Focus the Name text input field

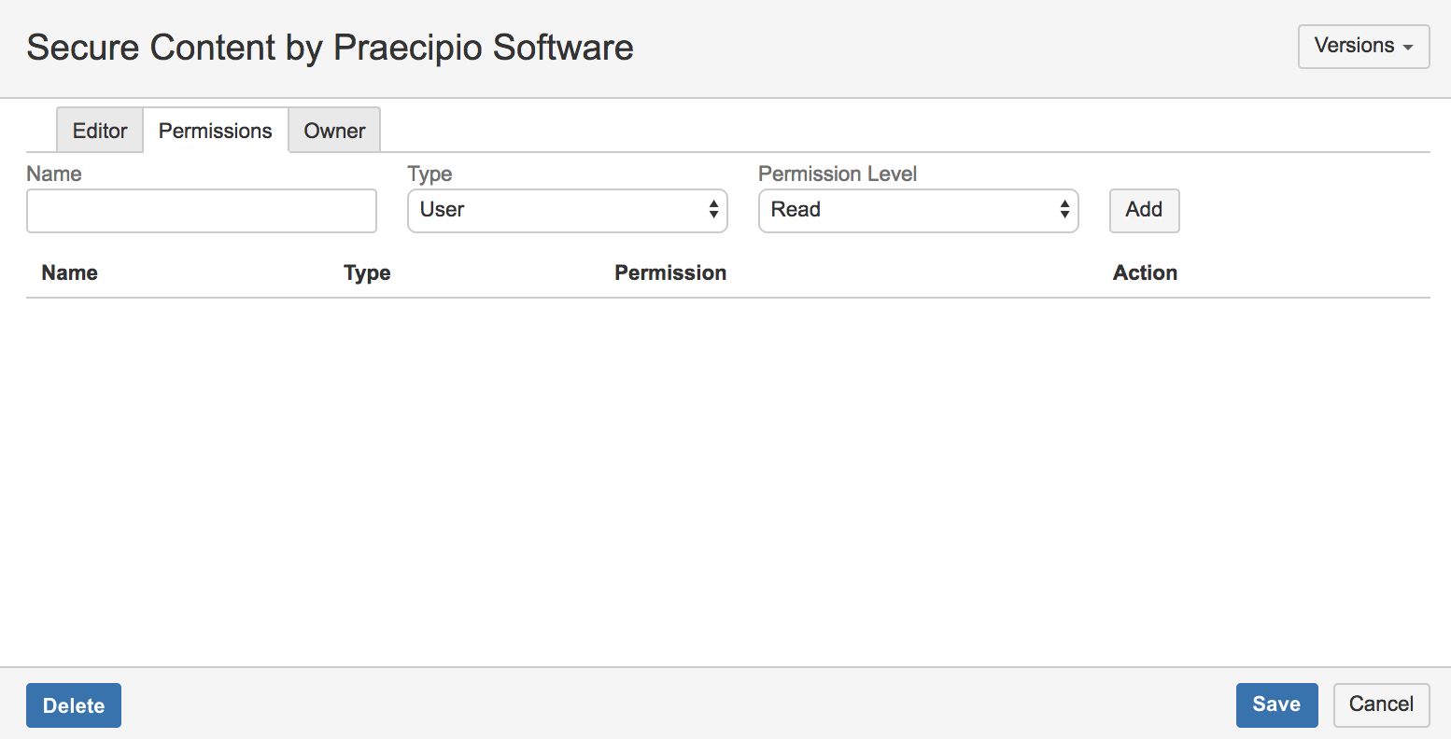[202, 211]
